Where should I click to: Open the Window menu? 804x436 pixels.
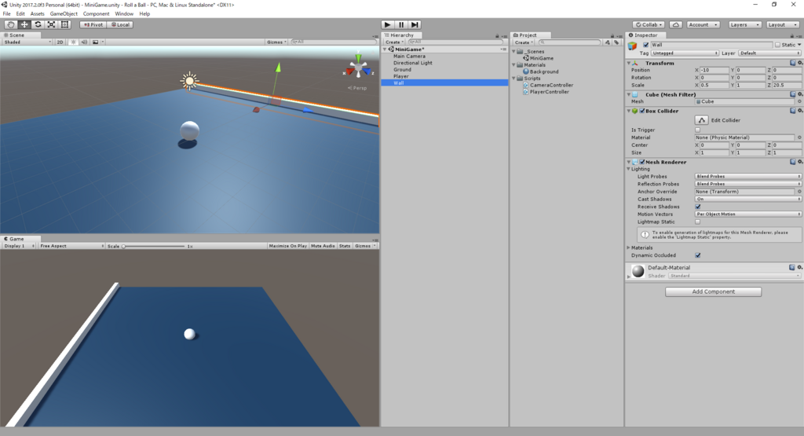(x=124, y=14)
